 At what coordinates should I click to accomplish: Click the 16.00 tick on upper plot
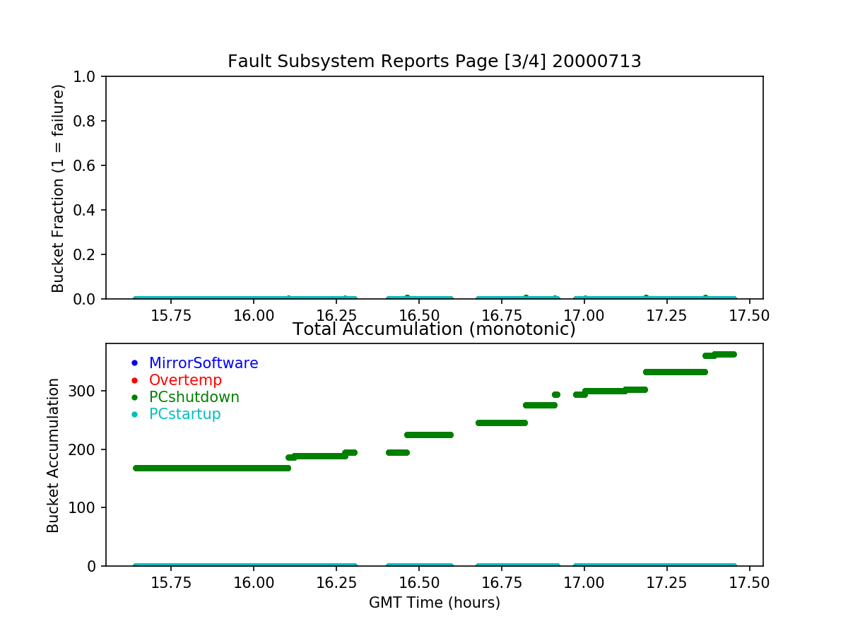254,317
